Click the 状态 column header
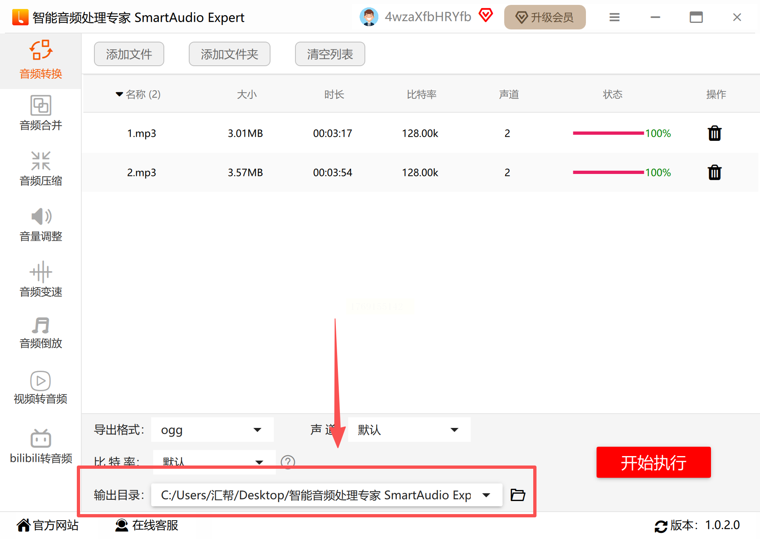The height and width of the screenshot is (539, 760). (x=613, y=94)
